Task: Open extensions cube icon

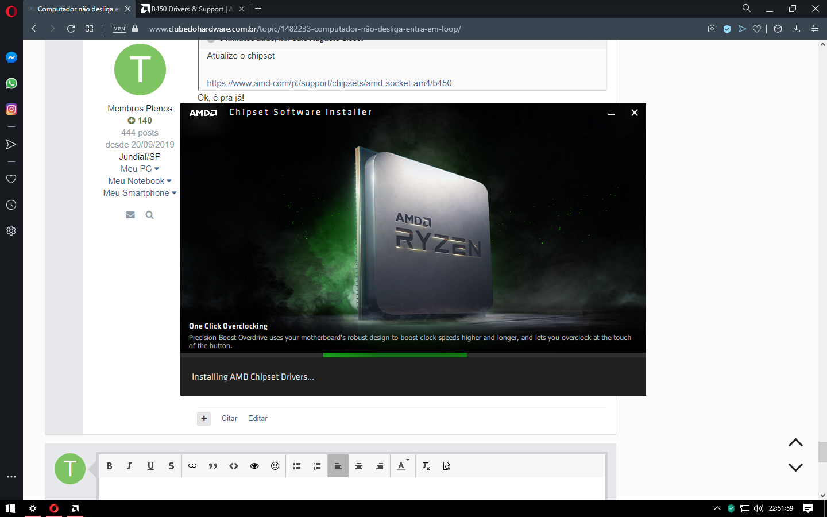Action: 778,29
